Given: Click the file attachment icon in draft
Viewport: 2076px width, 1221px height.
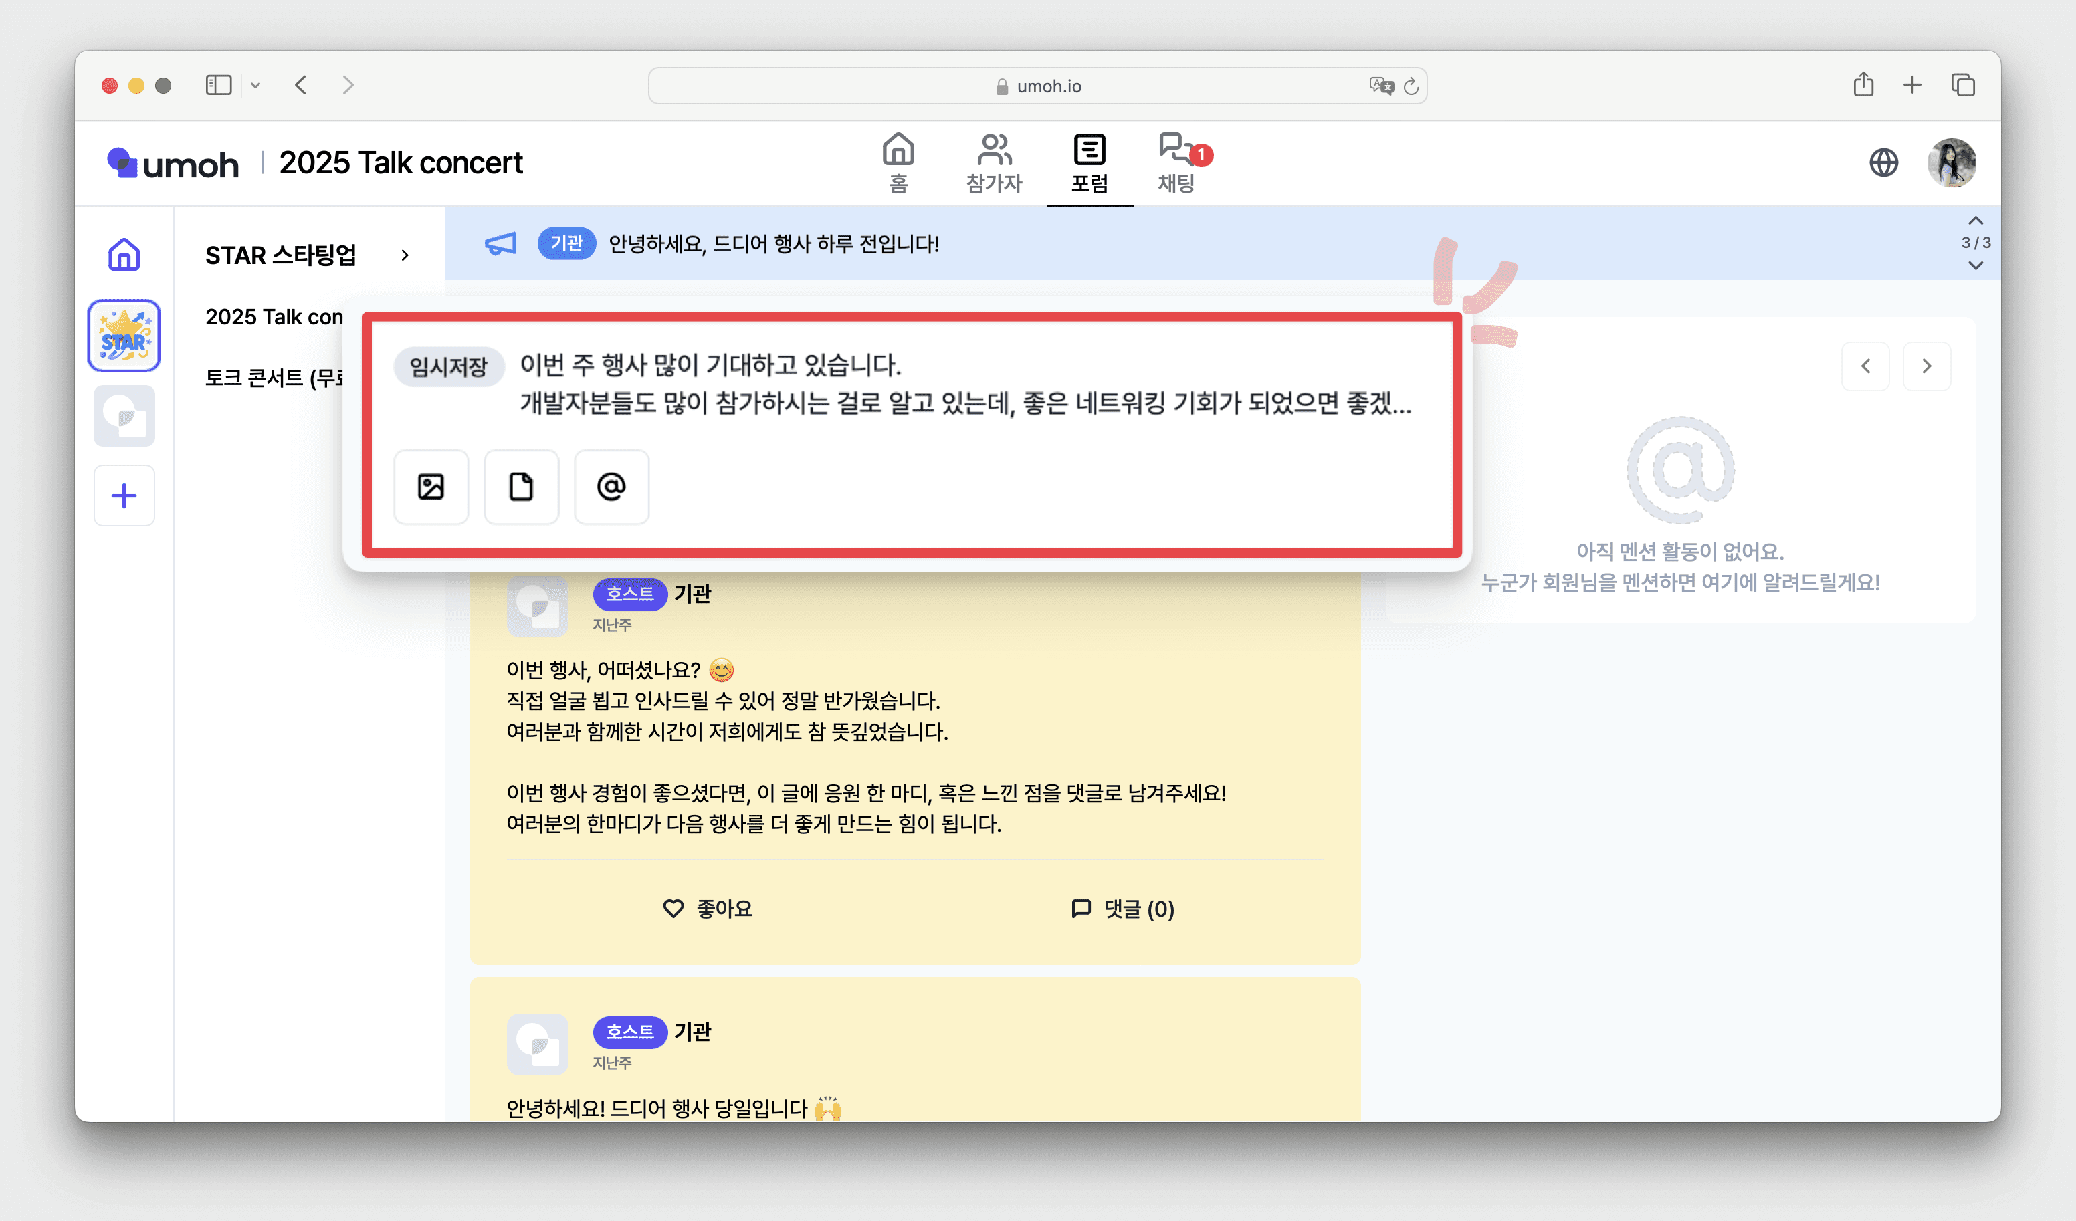Looking at the screenshot, I should 520,487.
